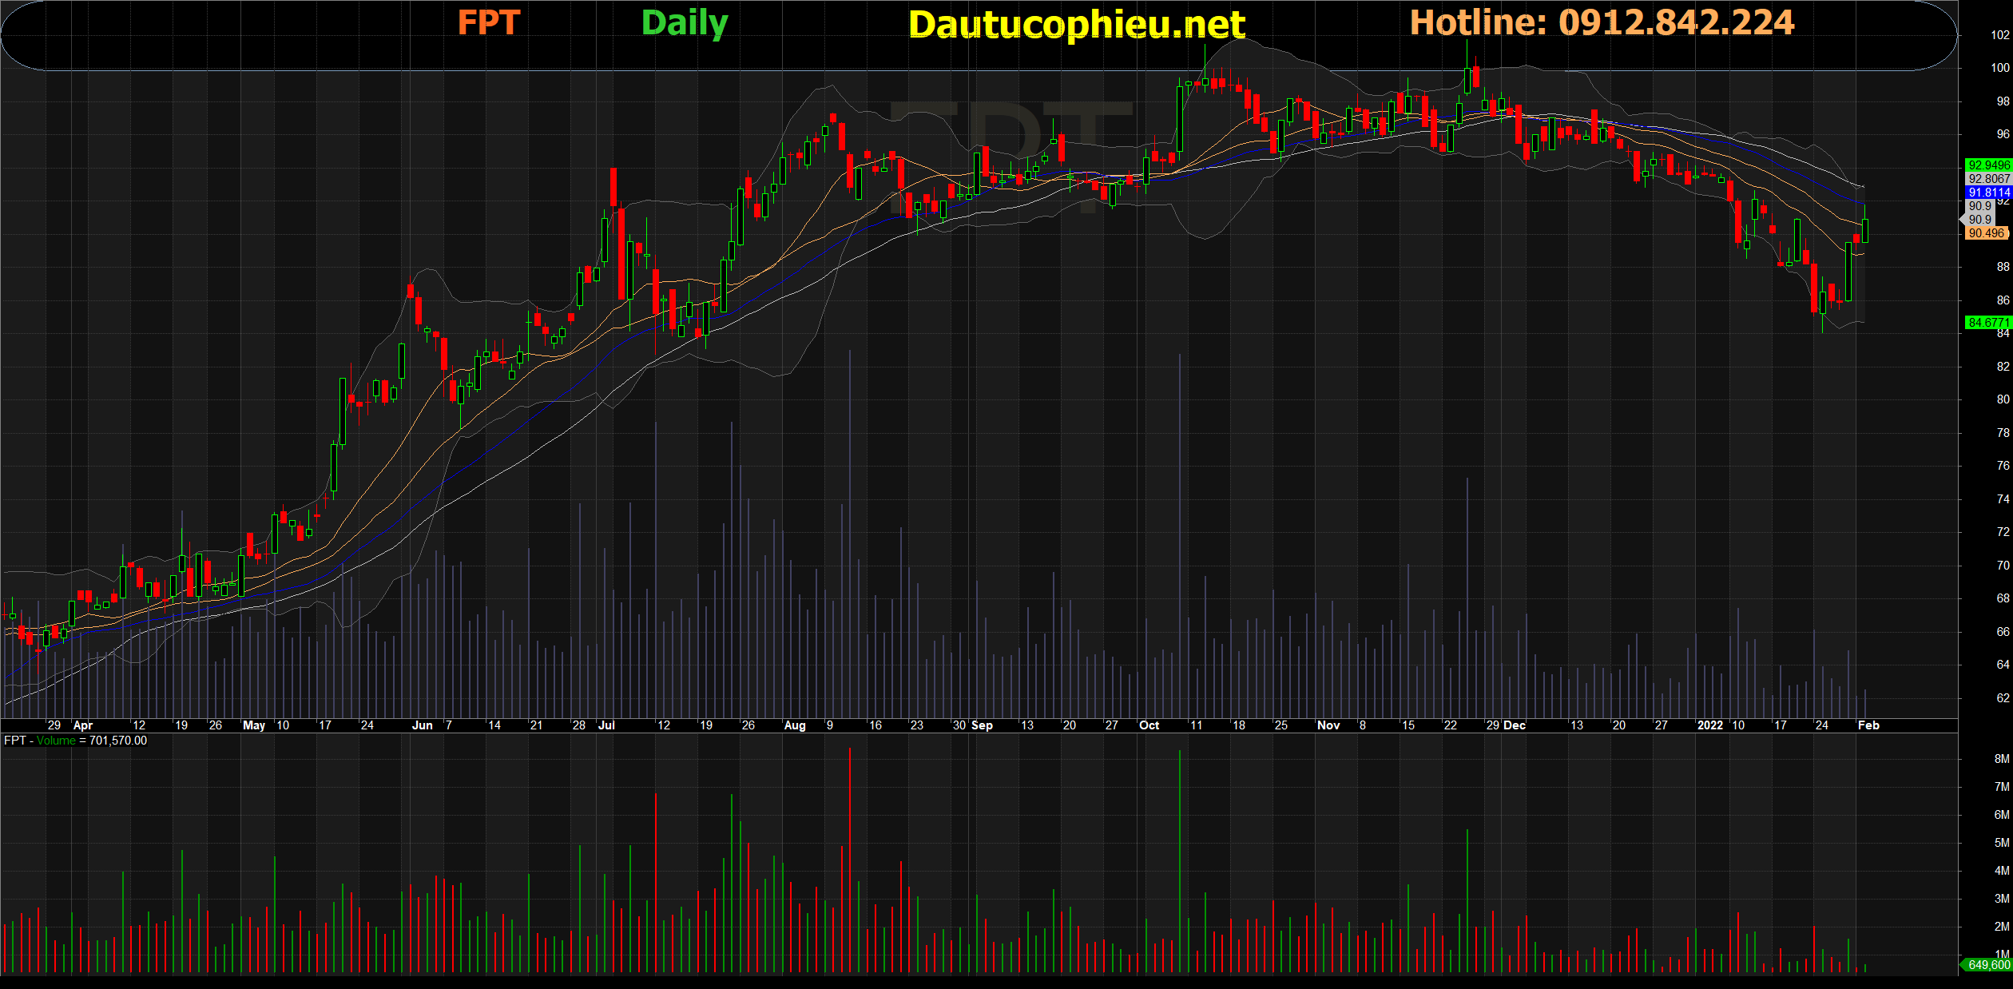Click the 2022 year marker on date axis

[x=1709, y=725]
